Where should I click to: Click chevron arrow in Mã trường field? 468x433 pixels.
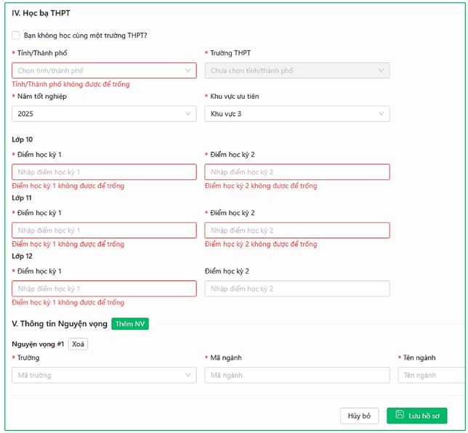188,376
